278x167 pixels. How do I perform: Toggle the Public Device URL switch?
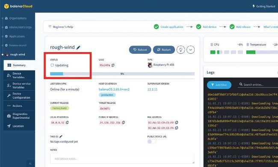tap(151, 141)
